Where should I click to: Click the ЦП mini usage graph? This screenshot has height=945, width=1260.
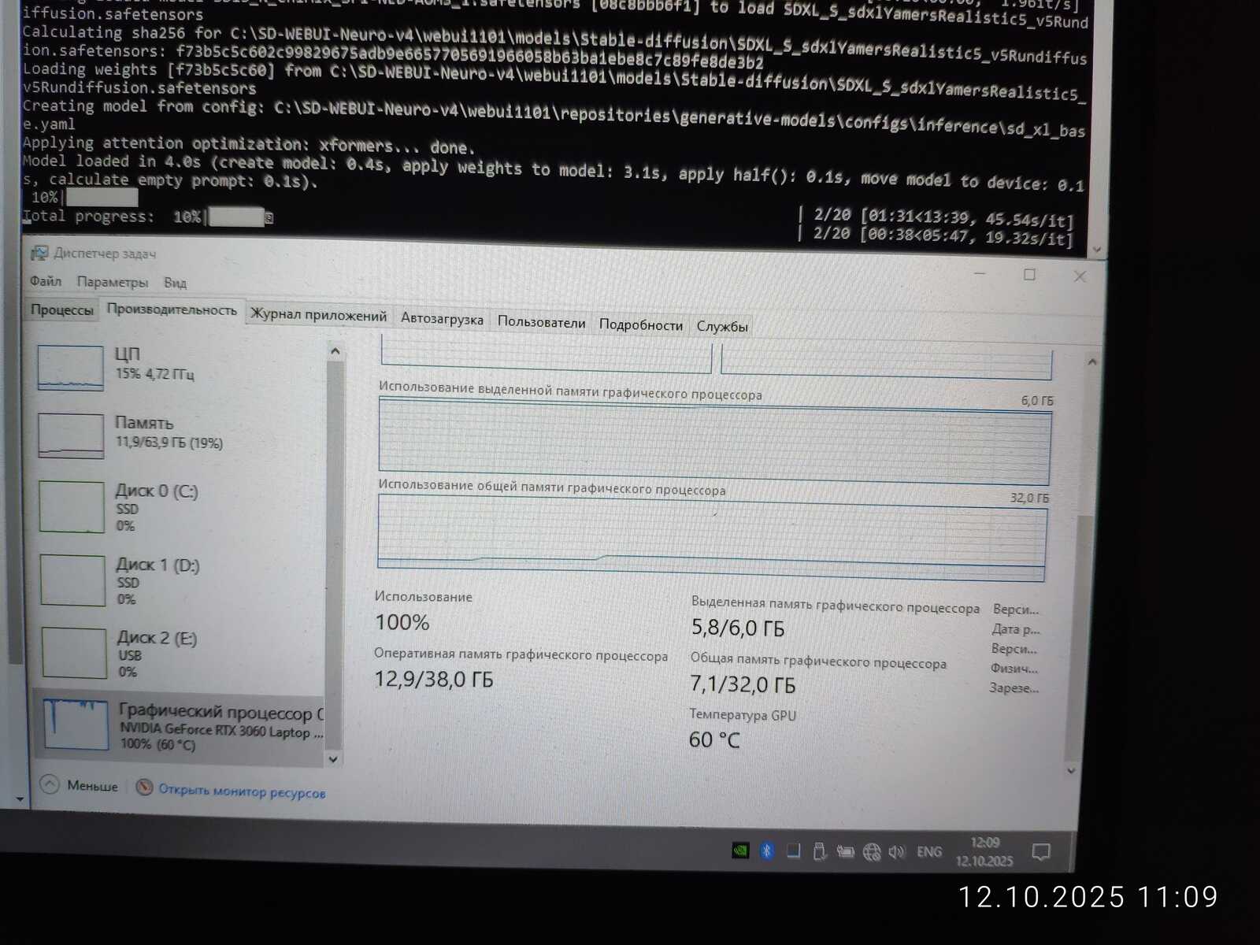[x=71, y=368]
